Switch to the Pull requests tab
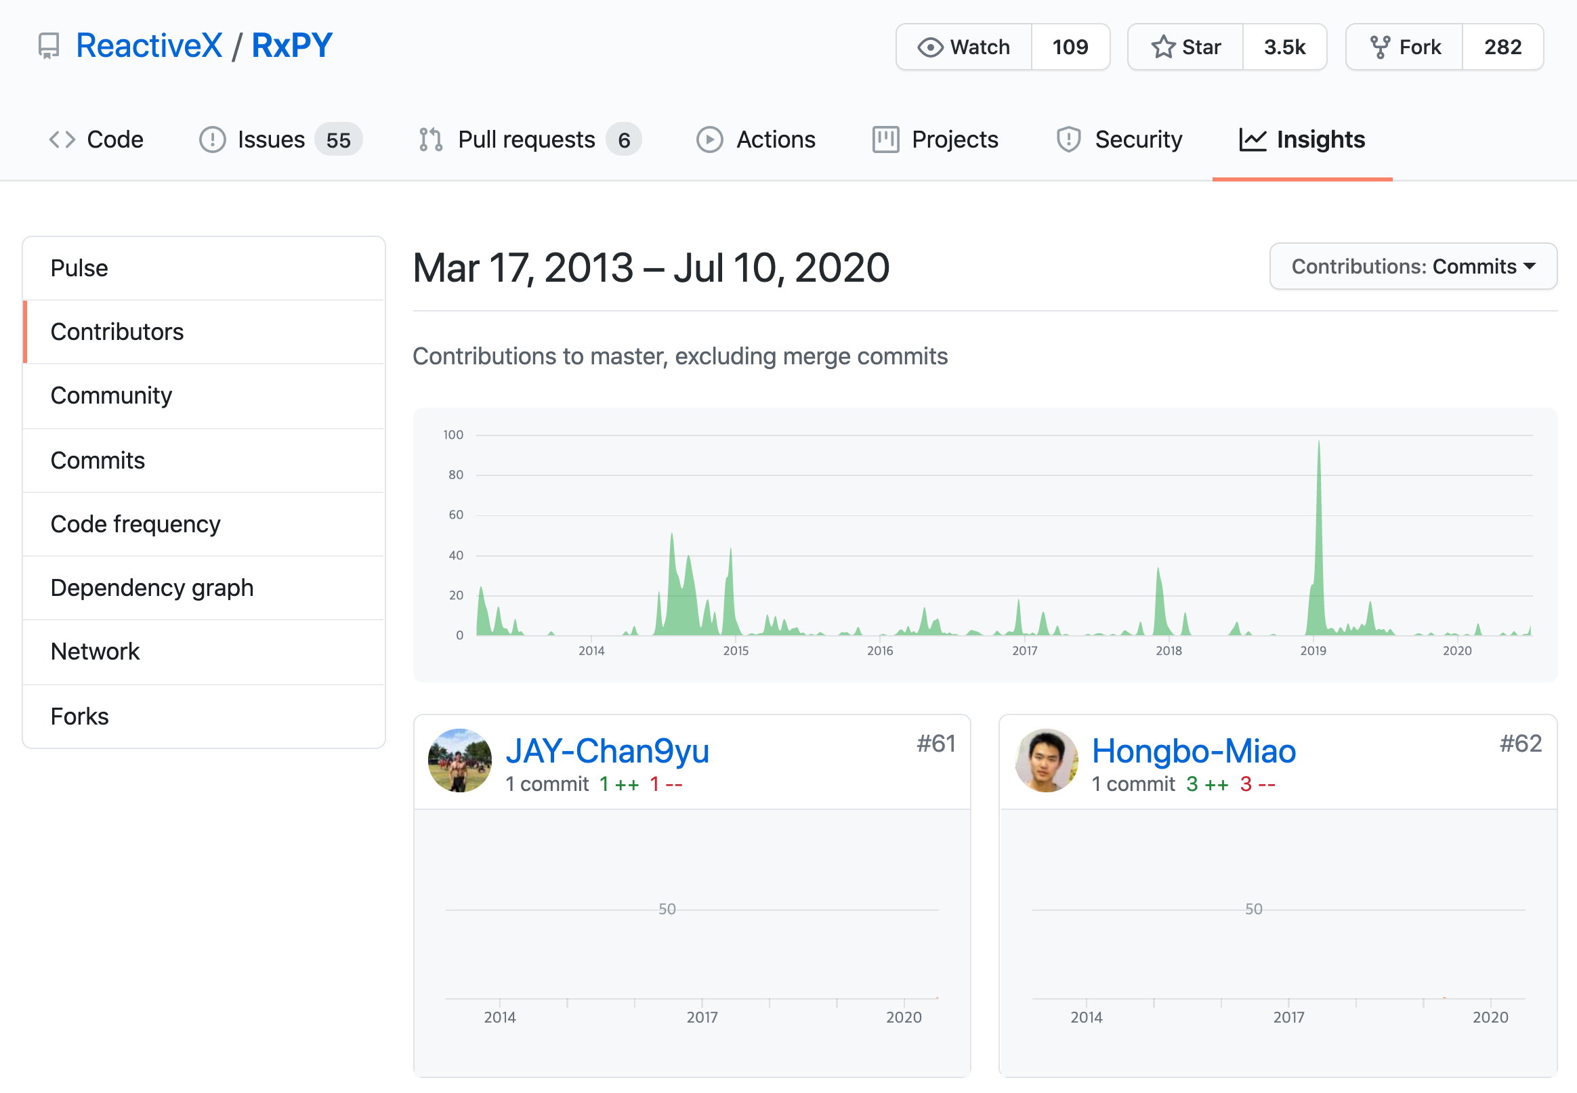Image resolution: width=1577 pixels, height=1093 pixels. click(530, 140)
